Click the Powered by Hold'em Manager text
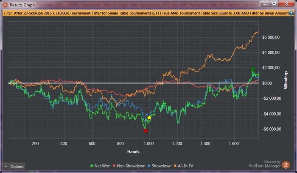This screenshot has height=173, width=297. coord(265,164)
